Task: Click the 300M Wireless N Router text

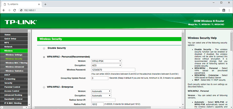Action: coord(209,21)
